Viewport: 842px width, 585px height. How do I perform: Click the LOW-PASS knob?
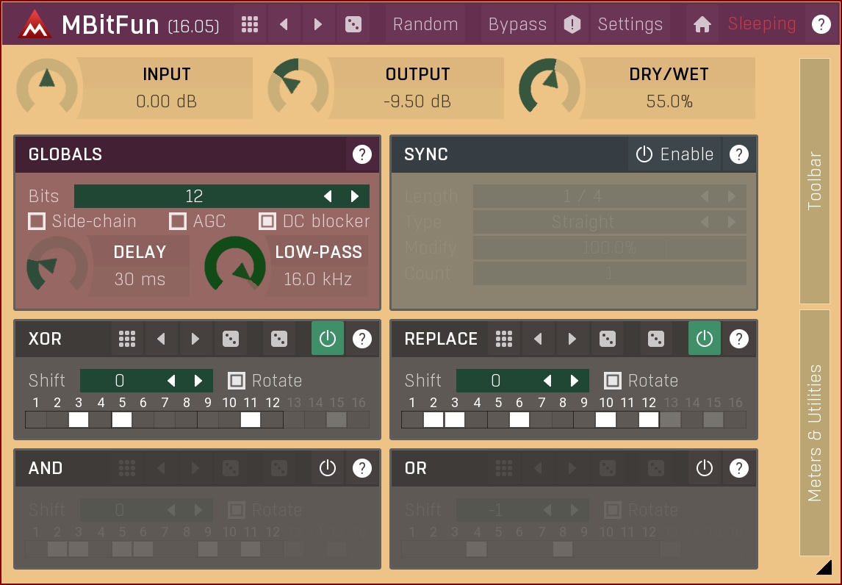(235, 266)
